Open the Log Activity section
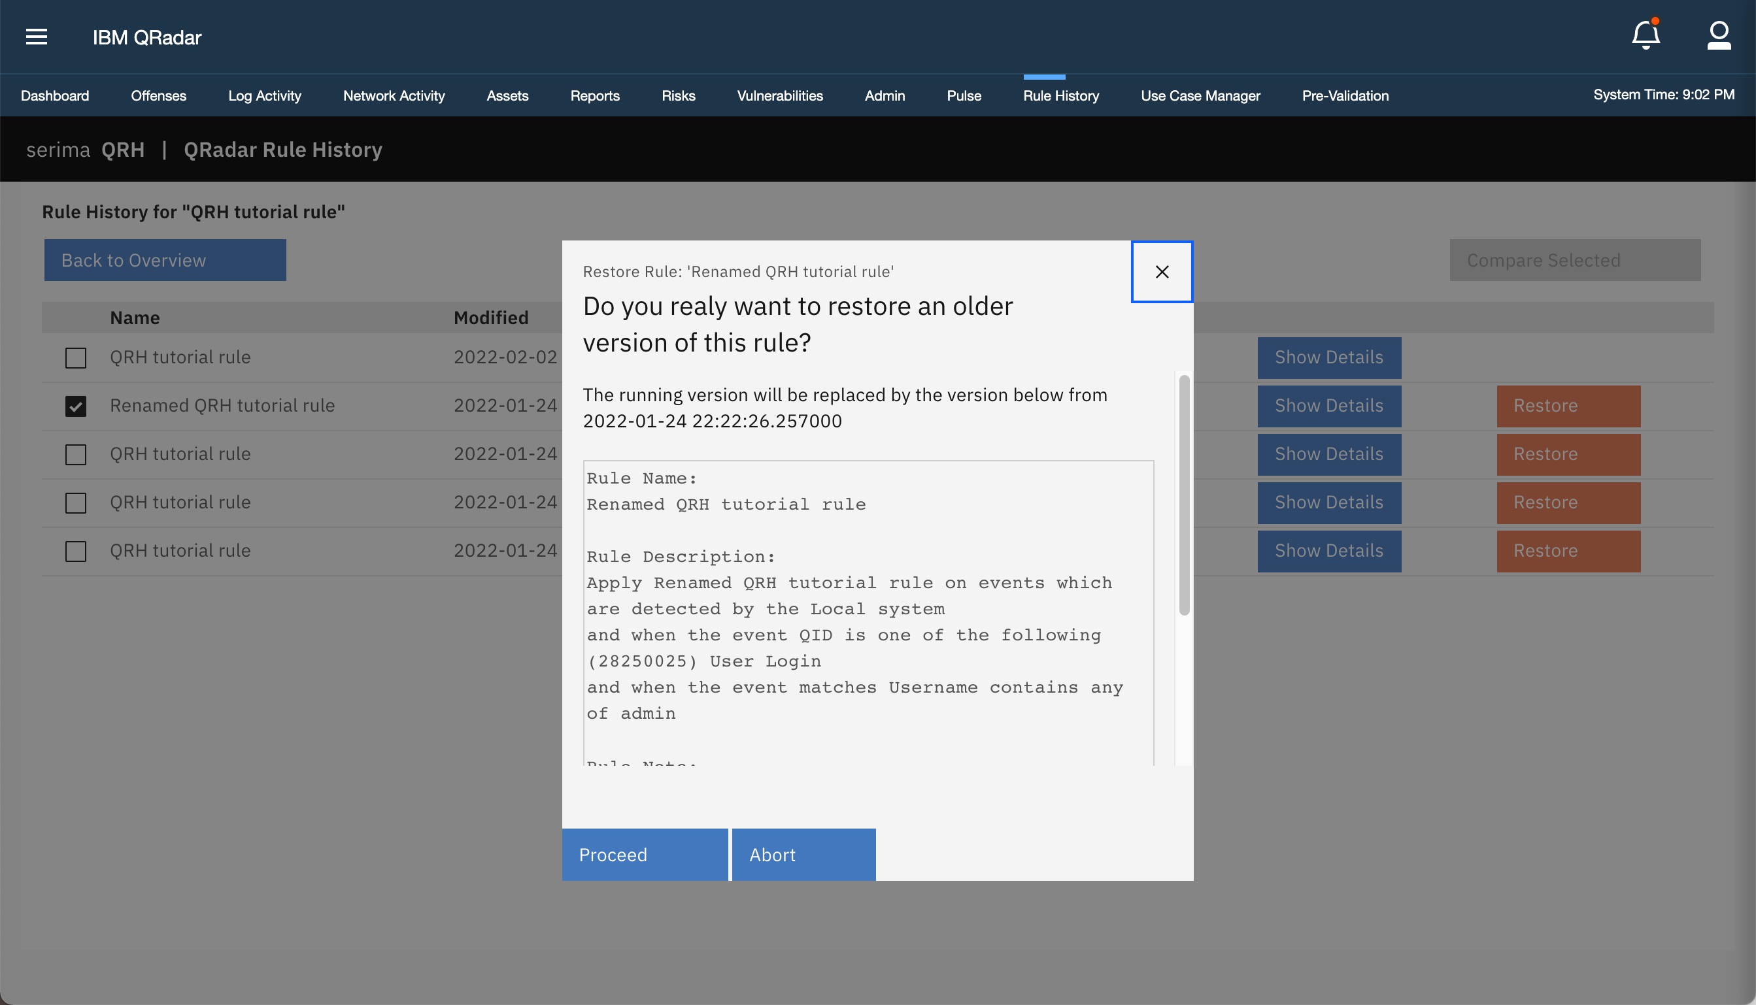Screen dimensions: 1756x1005 click(x=265, y=95)
